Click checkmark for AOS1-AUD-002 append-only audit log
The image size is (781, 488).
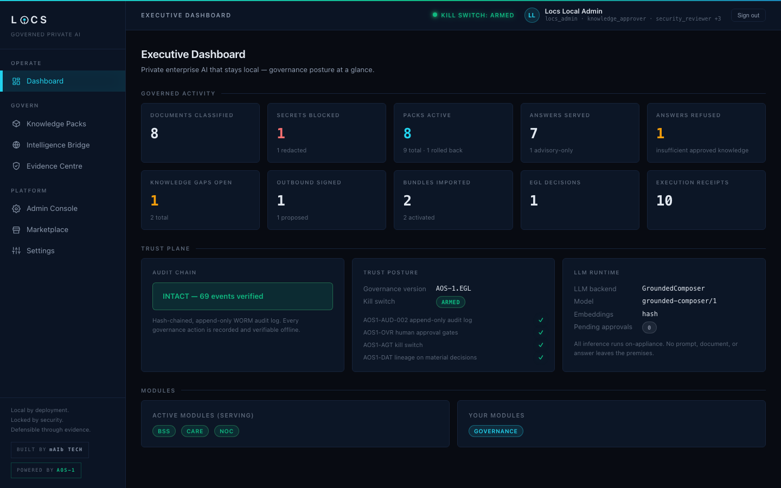point(541,320)
